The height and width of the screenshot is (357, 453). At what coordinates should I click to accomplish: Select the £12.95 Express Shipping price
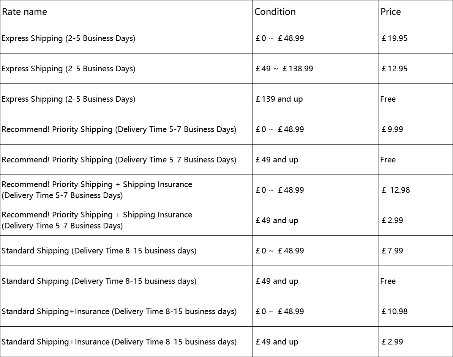click(395, 69)
